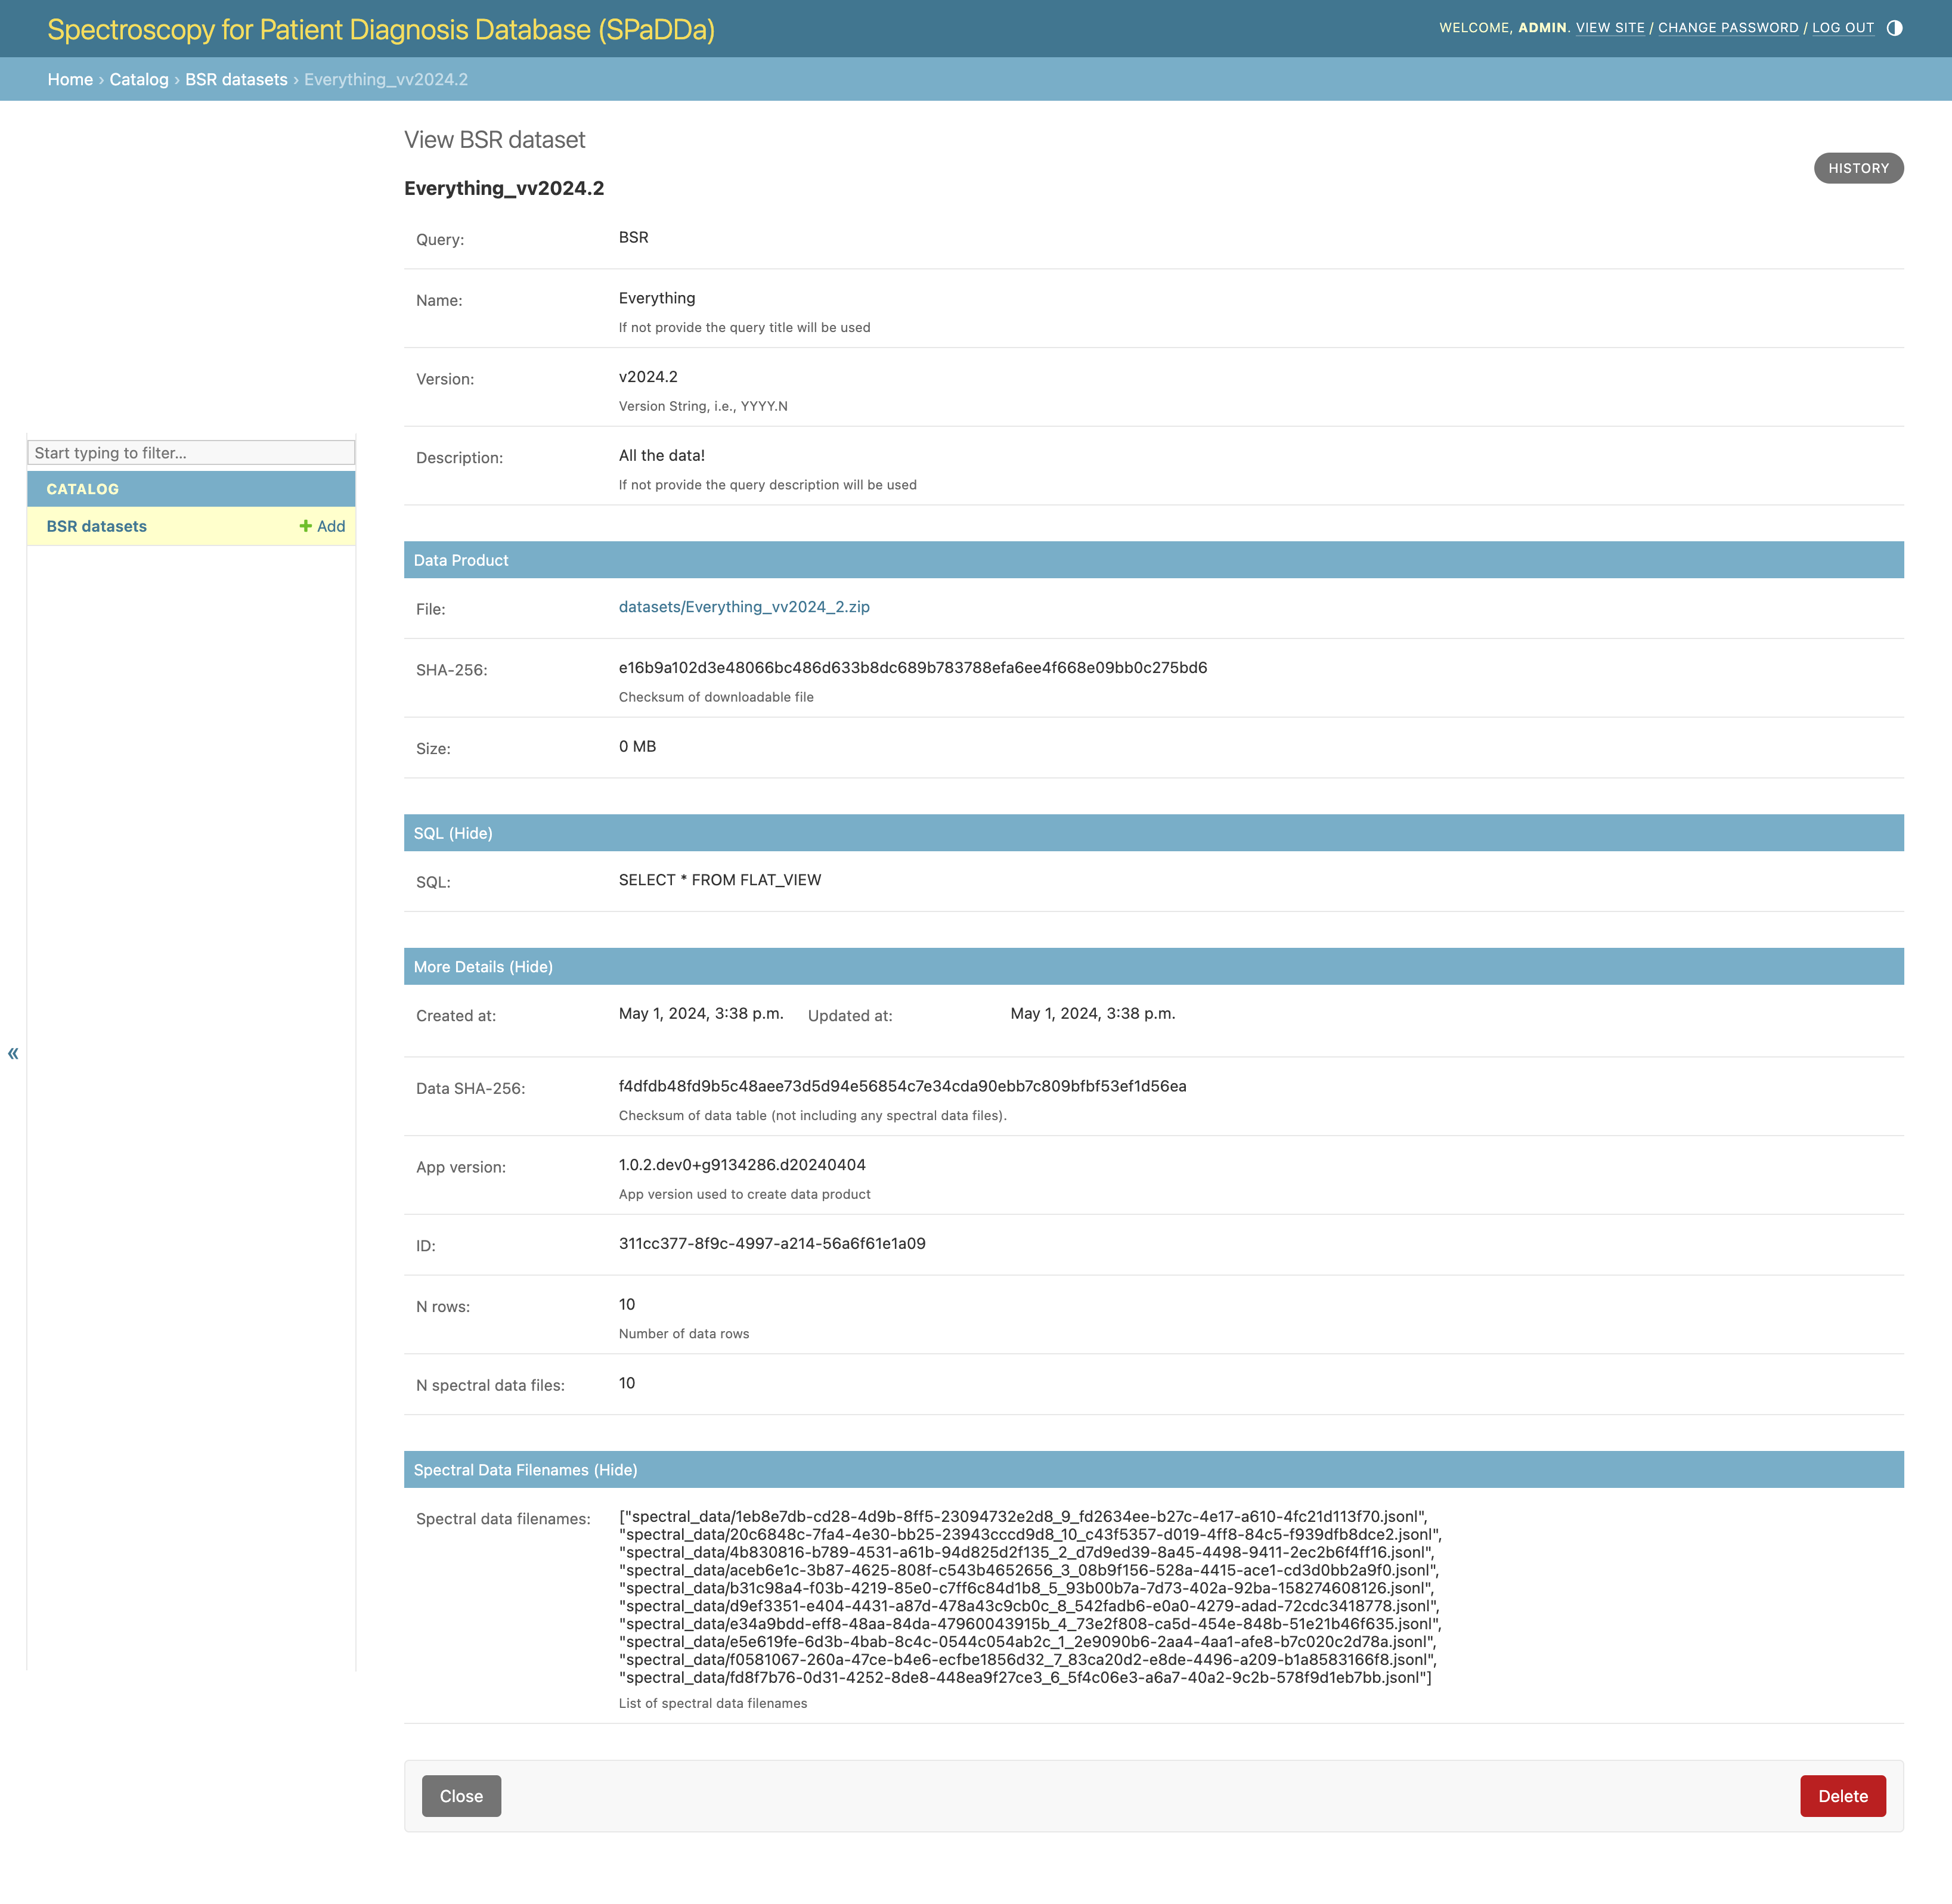
Task: Click the Data SHA-256 value starting f4dfdb48
Action: (x=902, y=1086)
